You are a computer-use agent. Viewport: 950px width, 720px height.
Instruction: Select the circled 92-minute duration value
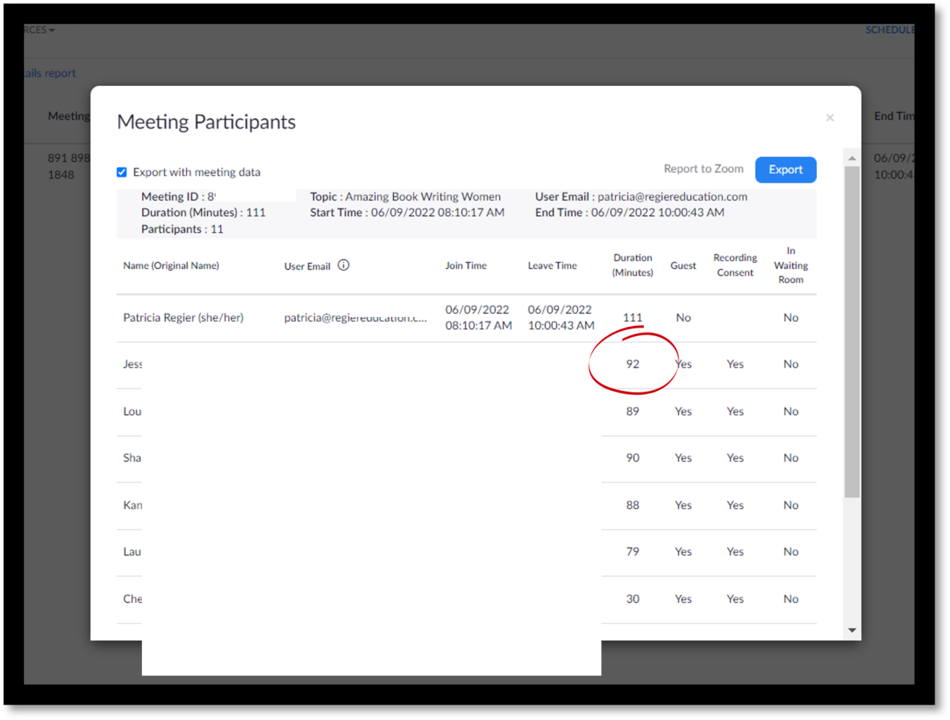632,364
